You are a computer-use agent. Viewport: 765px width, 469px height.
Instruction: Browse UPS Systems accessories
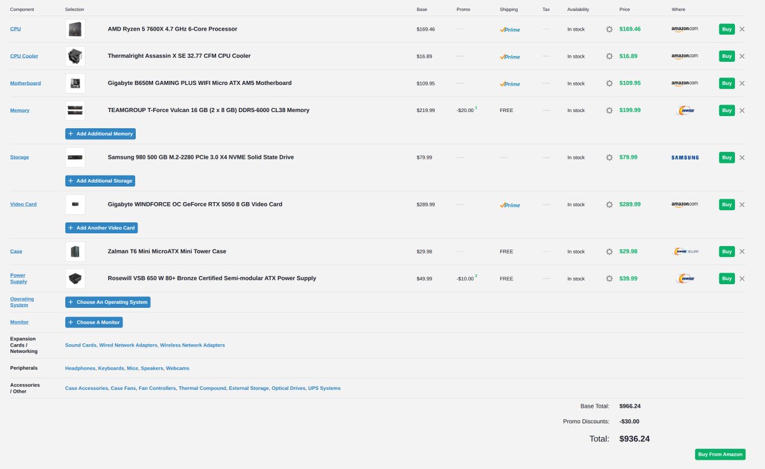pyautogui.click(x=324, y=388)
